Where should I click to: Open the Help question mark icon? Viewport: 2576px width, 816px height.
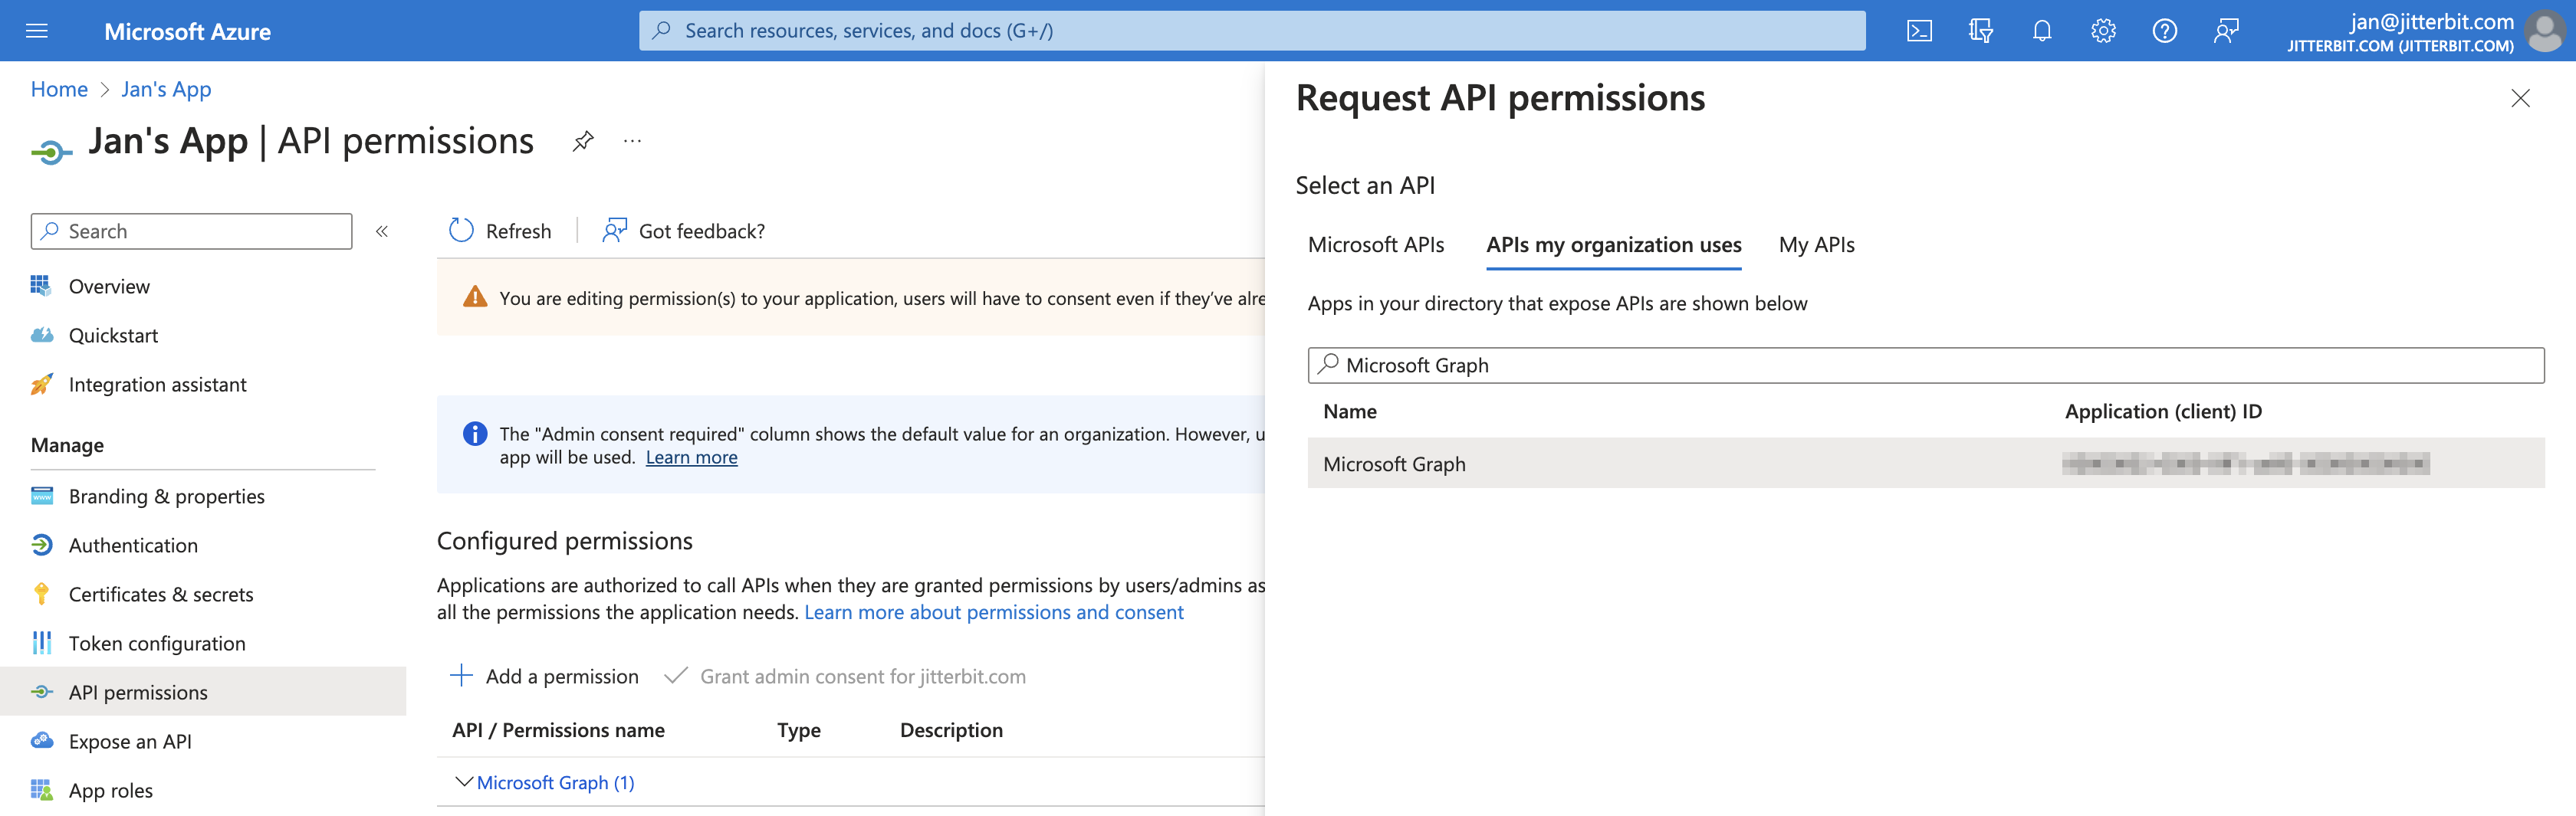[2164, 31]
